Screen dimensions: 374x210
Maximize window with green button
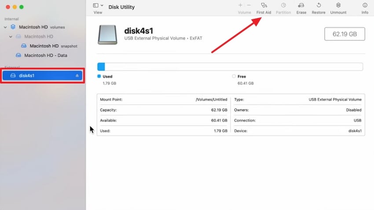click(x=22, y=7)
